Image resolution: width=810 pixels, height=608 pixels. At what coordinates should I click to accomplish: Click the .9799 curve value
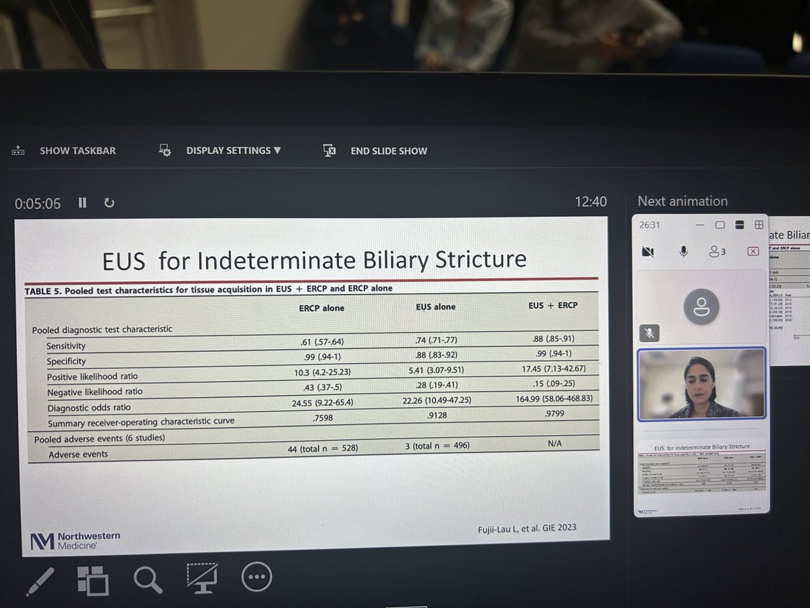click(x=554, y=414)
